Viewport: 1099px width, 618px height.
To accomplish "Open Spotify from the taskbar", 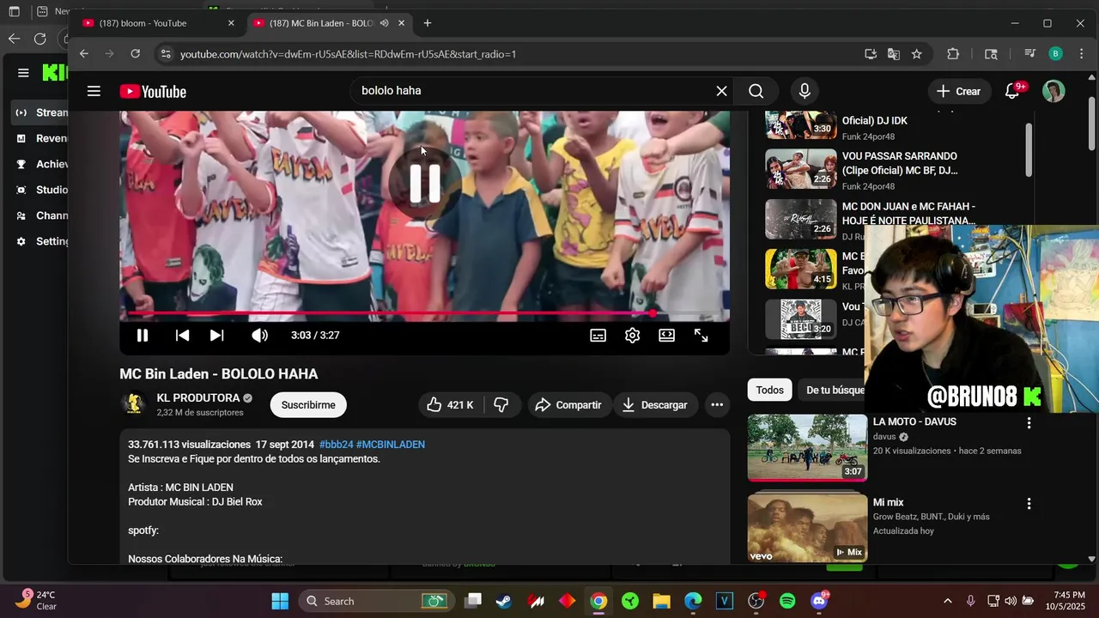I will coord(787,601).
